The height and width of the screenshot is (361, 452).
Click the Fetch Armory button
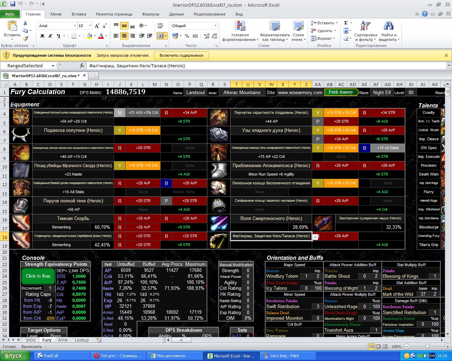tap(341, 92)
